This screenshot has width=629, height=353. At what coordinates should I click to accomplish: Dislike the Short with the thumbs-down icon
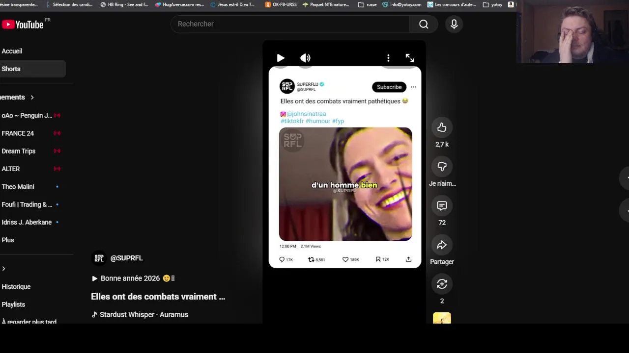(x=442, y=167)
